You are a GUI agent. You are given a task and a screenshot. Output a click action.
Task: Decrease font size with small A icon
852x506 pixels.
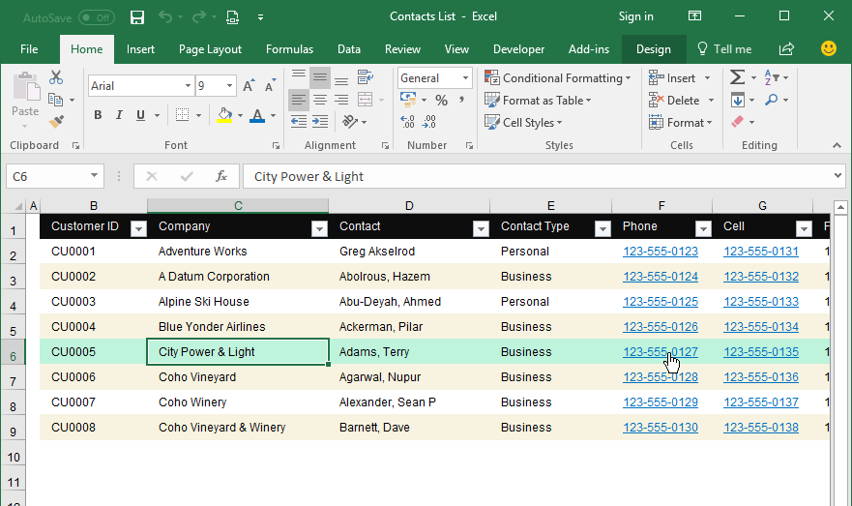click(x=270, y=86)
